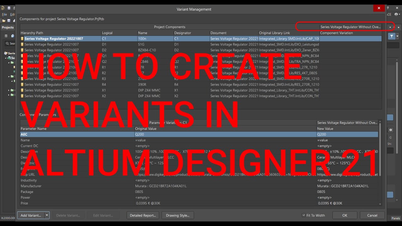
Task: Open the user account dropdown arrow
Action: coord(399,14)
